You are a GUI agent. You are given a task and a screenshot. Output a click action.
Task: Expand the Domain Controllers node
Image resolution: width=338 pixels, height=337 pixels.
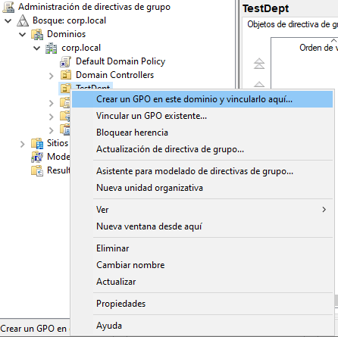click(52, 76)
